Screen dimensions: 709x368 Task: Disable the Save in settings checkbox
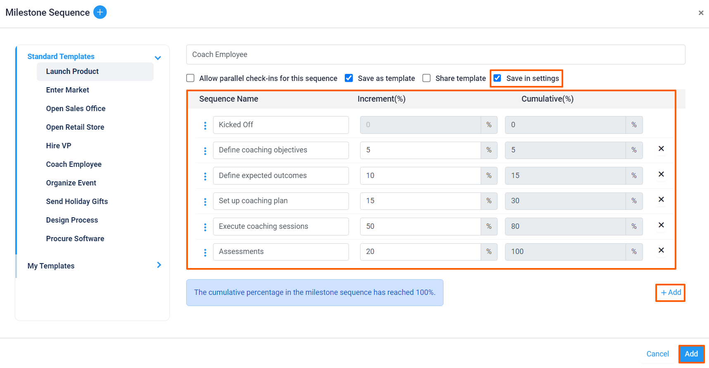[x=497, y=78]
